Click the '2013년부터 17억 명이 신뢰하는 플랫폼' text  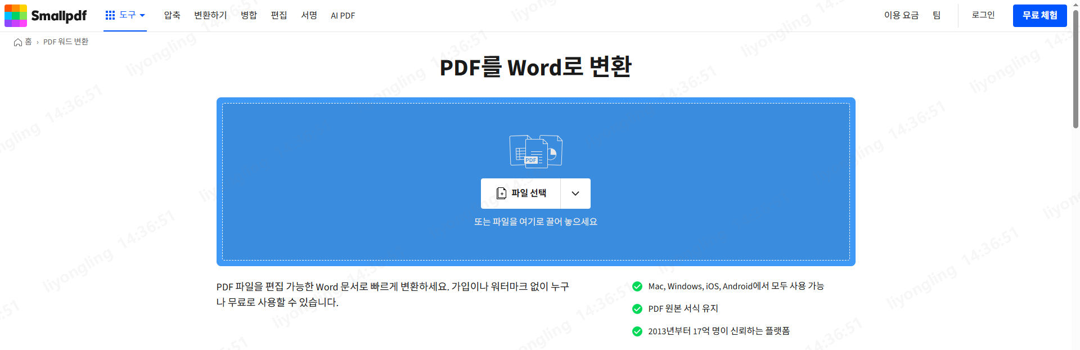click(x=719, y=331)
